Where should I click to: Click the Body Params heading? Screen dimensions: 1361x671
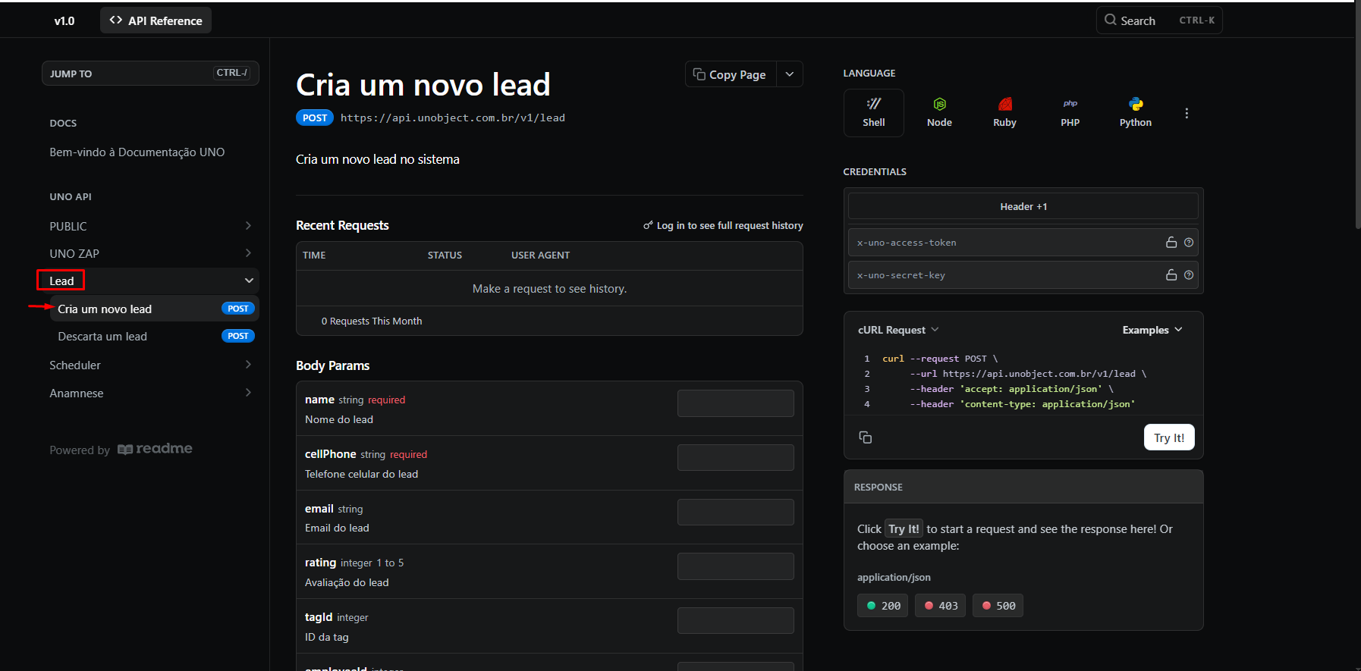click(x=332, y=365)
